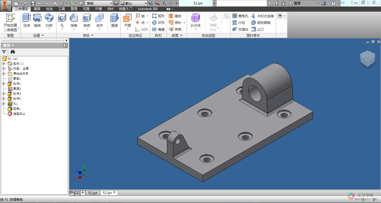Select the Rule Fillet (规则圆角) tool

coord(261,23)
